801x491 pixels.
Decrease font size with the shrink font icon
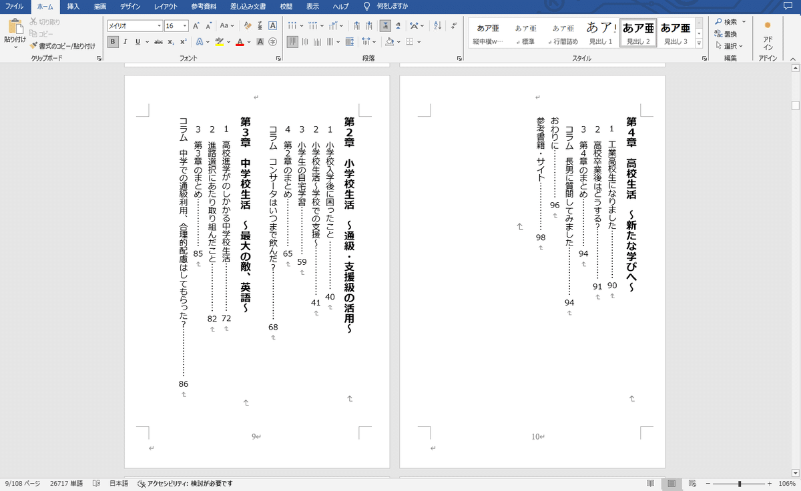(x=209, y=26)
